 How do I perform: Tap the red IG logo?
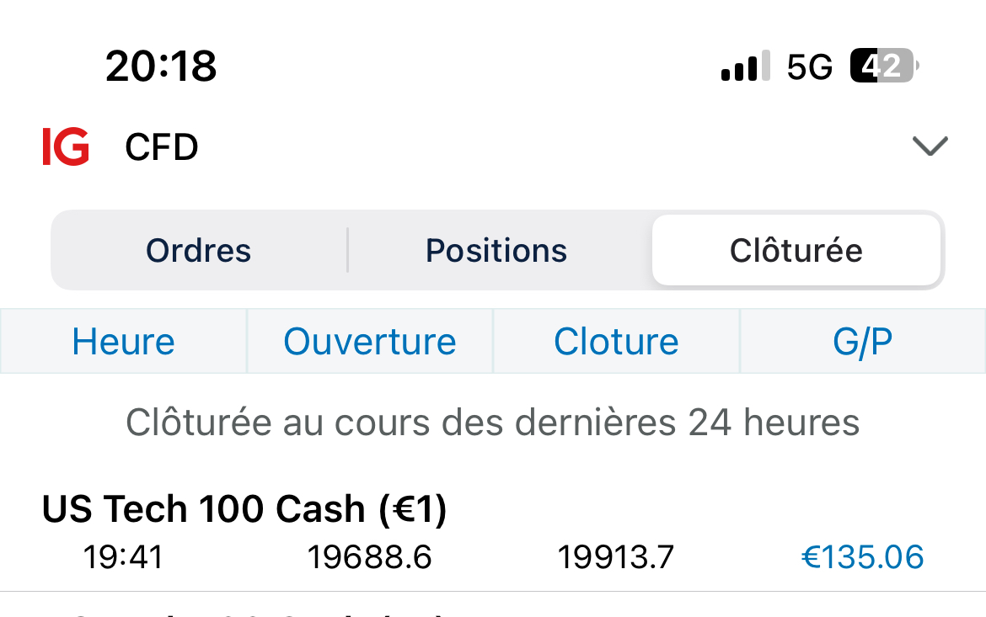pos(66,147)
